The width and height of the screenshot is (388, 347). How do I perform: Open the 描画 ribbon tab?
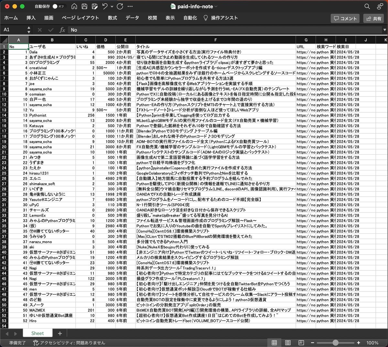[x=49, y=18]
